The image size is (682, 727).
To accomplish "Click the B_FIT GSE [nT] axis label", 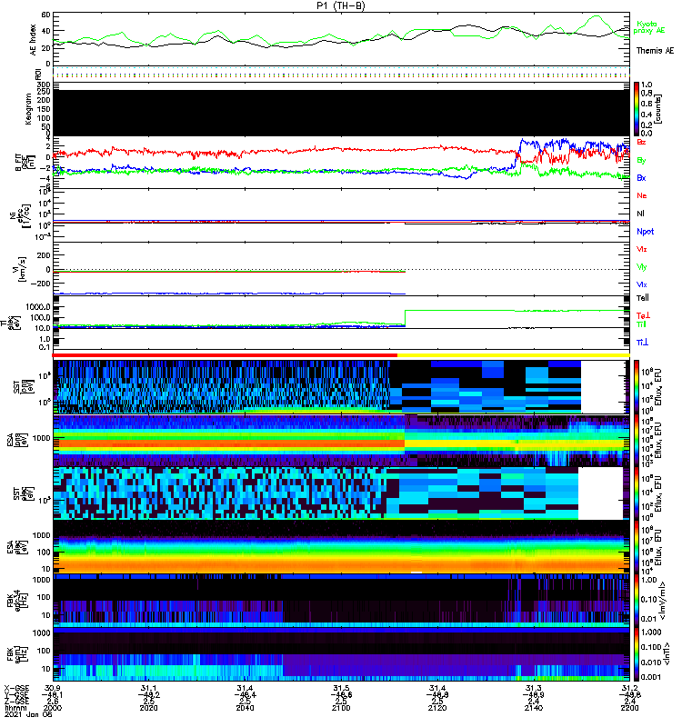I will [25, 163].
